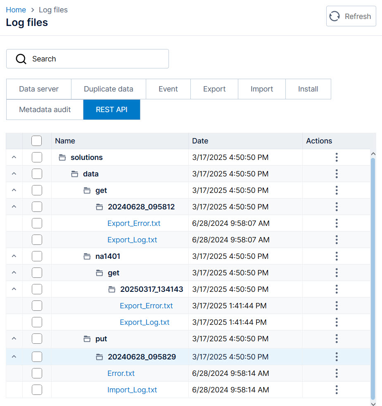Viewport: 382px width, 406px height.
Task: Click the folder icon beside 20250317_134143
Action: (112, 289)
